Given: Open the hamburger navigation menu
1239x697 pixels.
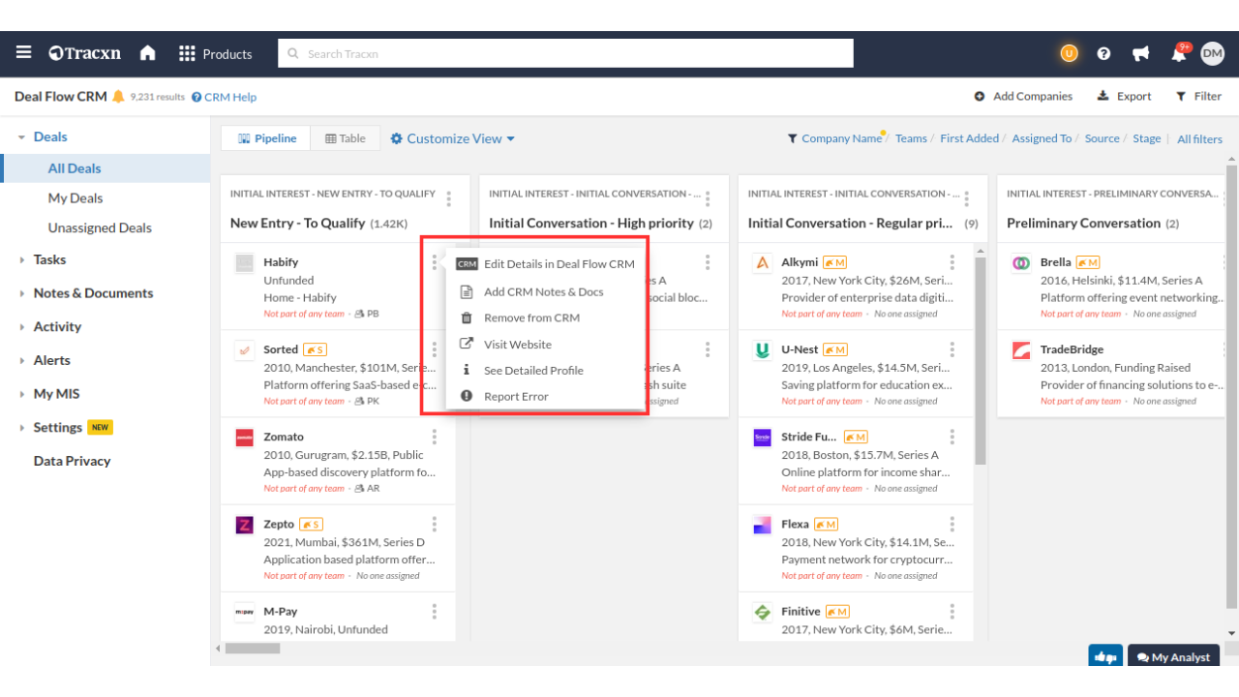Looking at the screenshot, I should 23,53.
